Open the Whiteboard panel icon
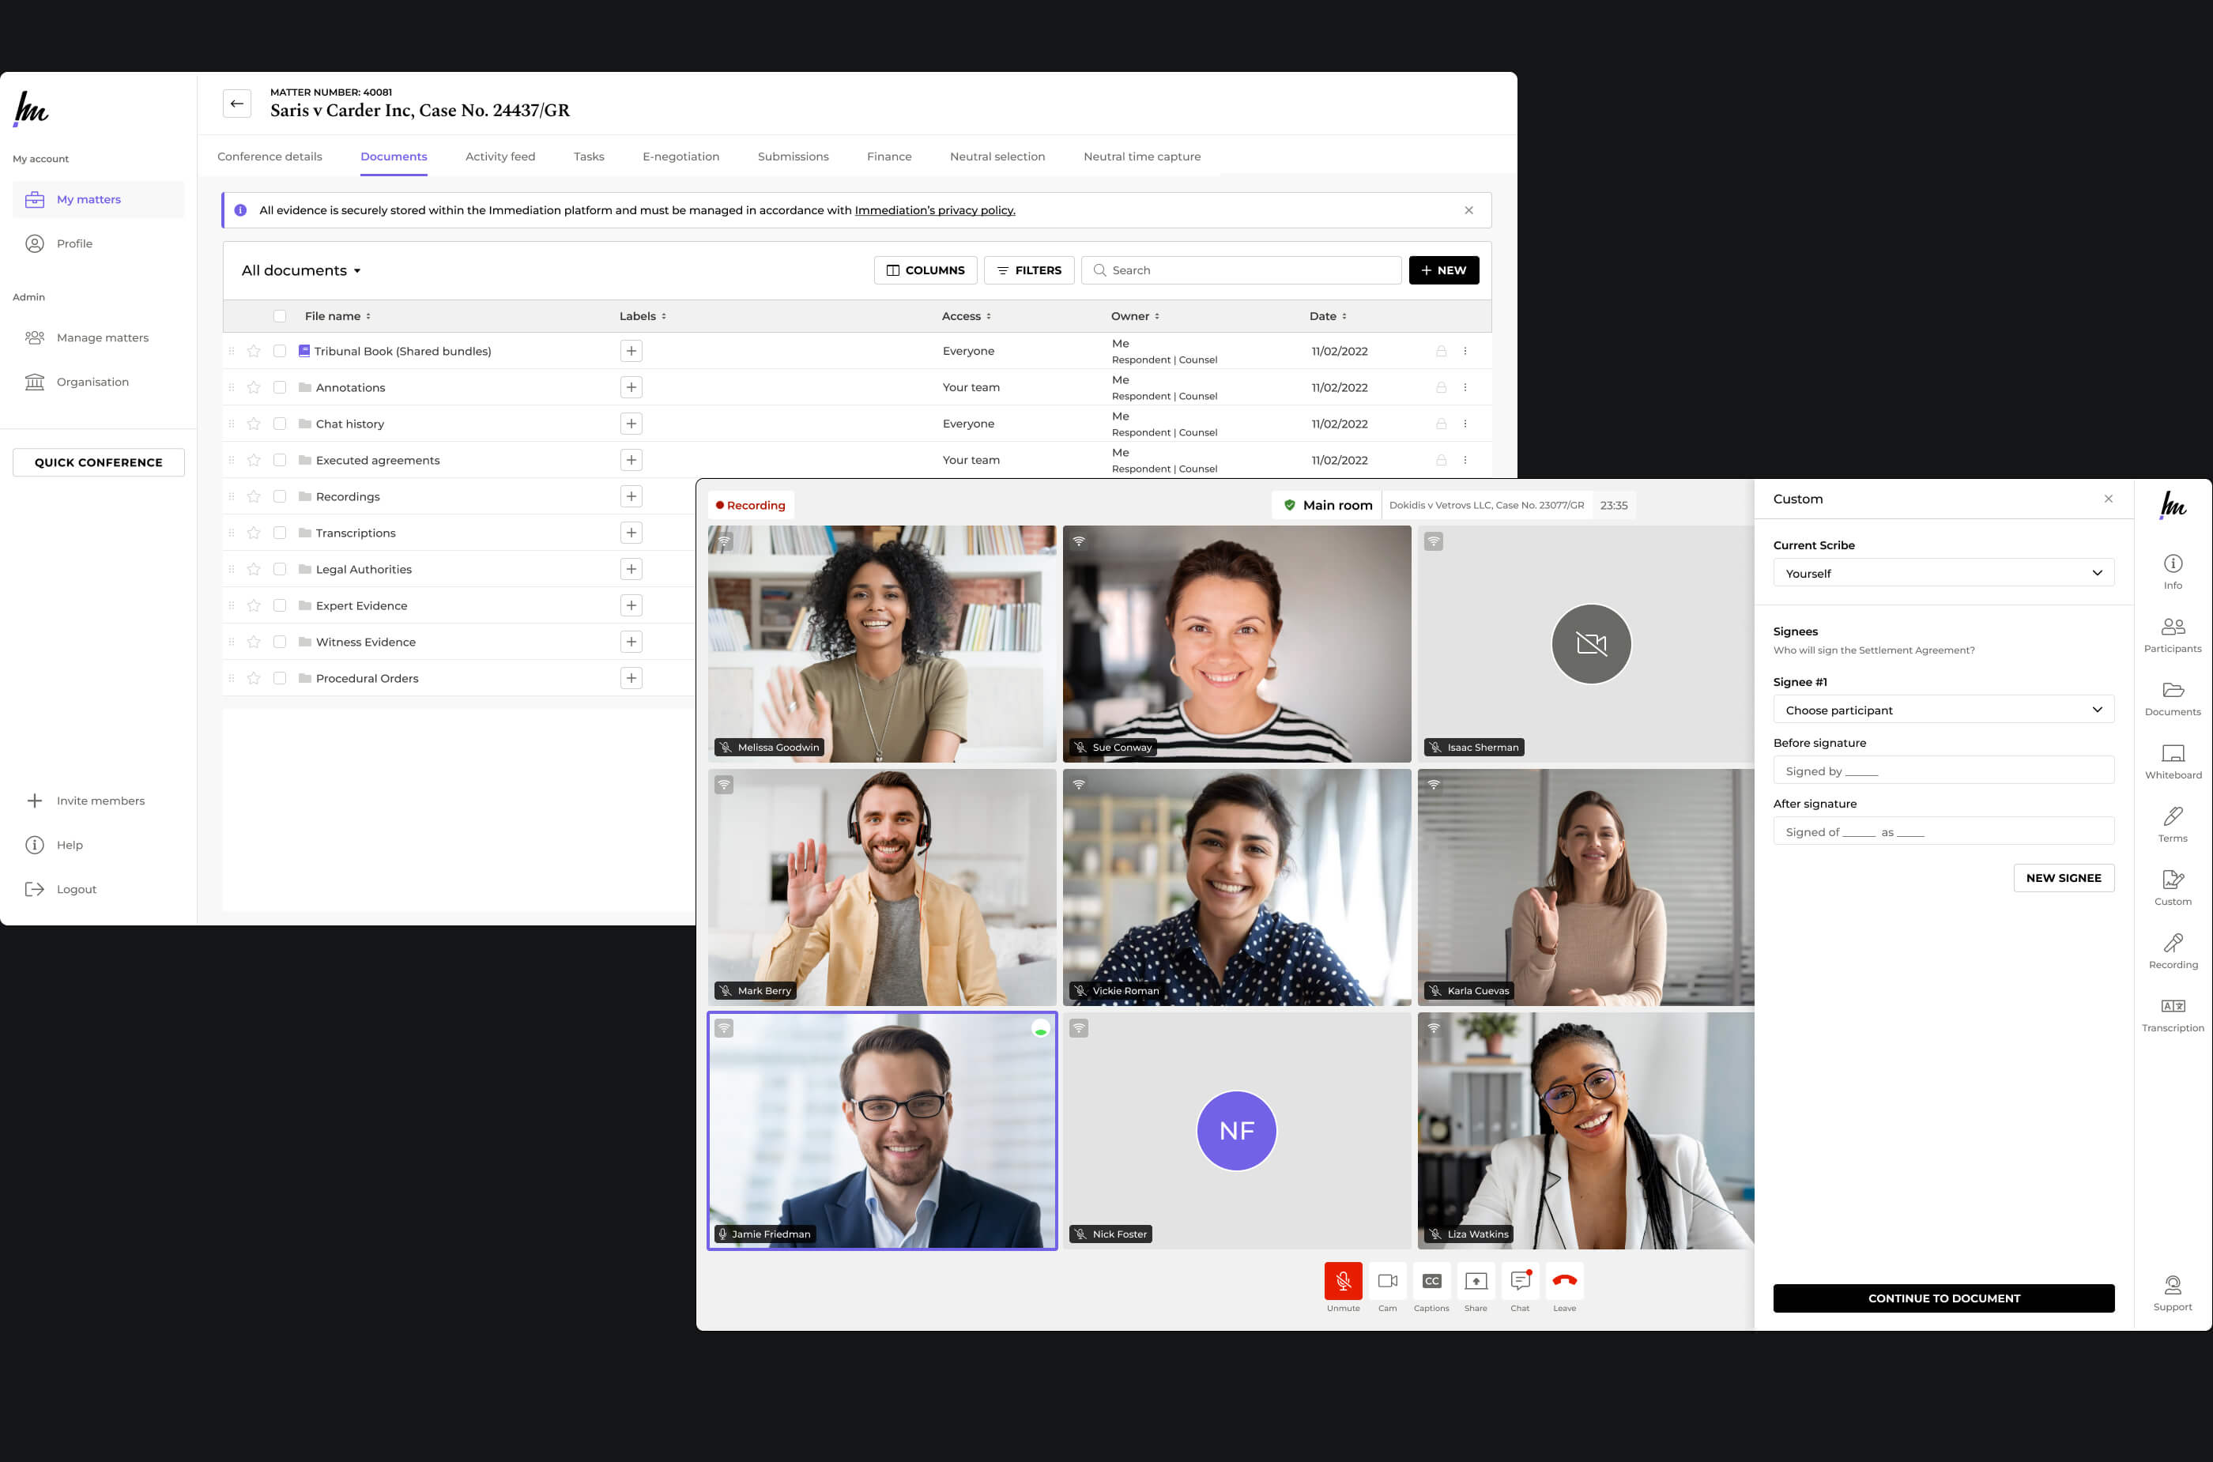2213x1462 pixels. point(2172,753)
